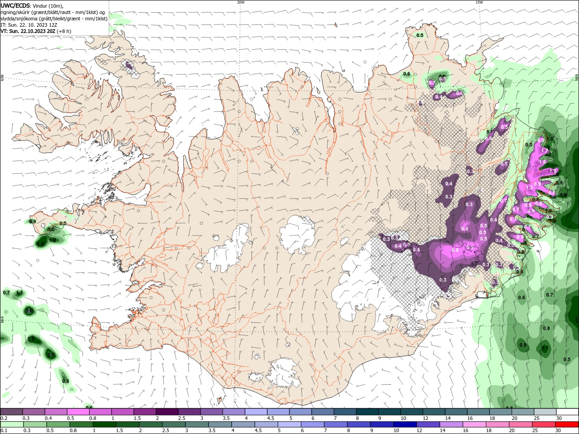Viewport: 579px width, 434px height.
Task: Click the 1.2 rain value near Snæfellsnes
Action: [52, 240]
